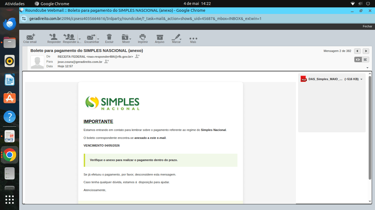
Task: Launch Rhythmbox from the dock
Action: 10,61
